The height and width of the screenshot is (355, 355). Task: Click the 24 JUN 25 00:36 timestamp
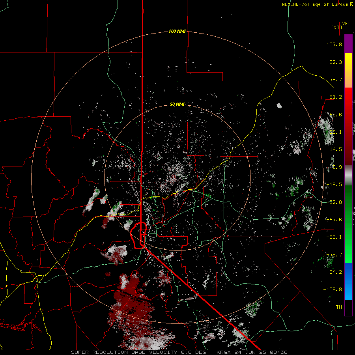pos(261,352)
